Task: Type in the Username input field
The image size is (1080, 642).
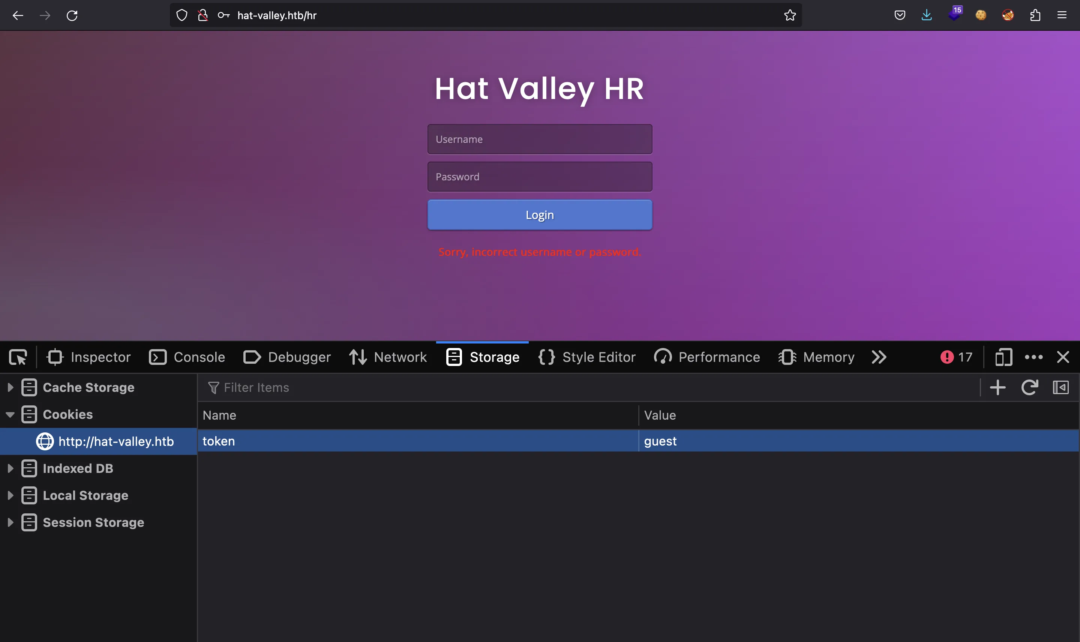Action: (x=540, y=138)
